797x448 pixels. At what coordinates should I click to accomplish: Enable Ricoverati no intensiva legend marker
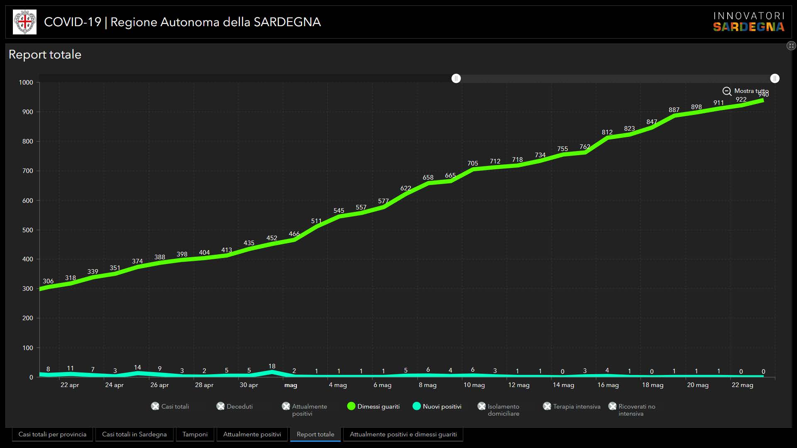point(612,407)
